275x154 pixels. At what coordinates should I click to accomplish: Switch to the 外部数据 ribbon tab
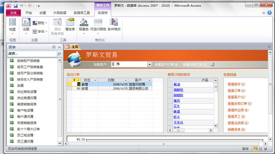click(x=60, y=13)
